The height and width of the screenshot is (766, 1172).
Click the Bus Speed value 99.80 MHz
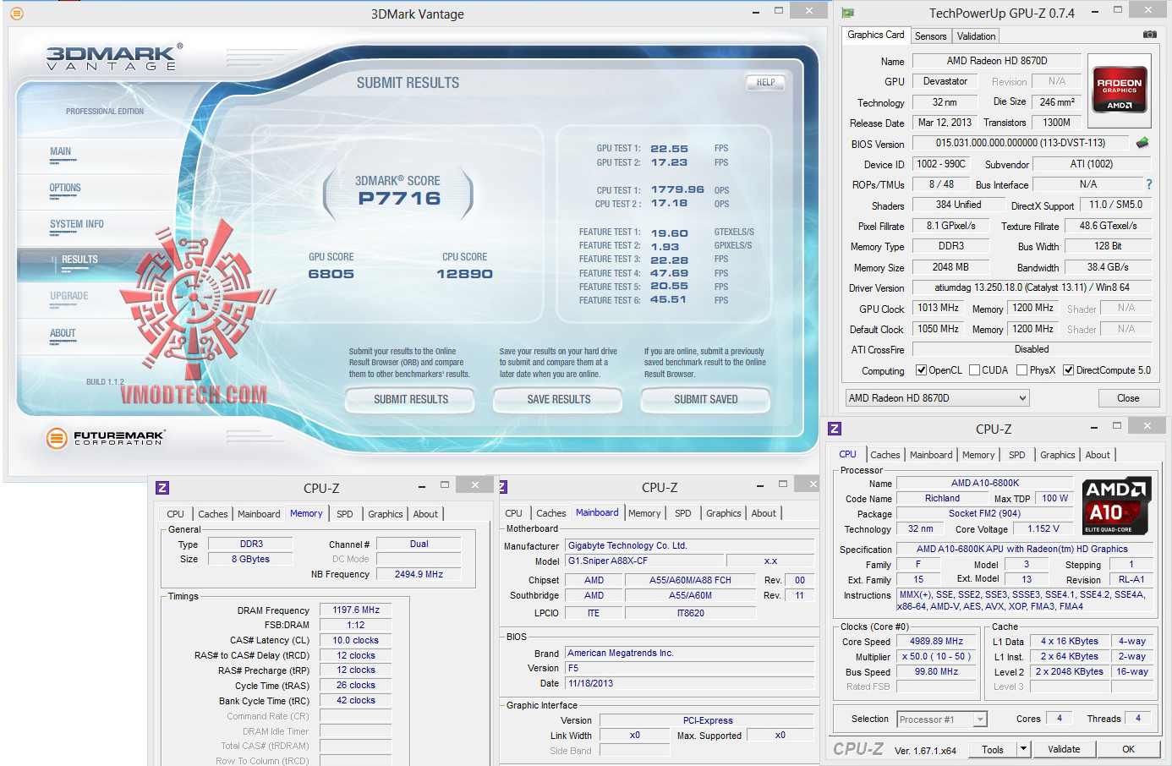(936, 671)
